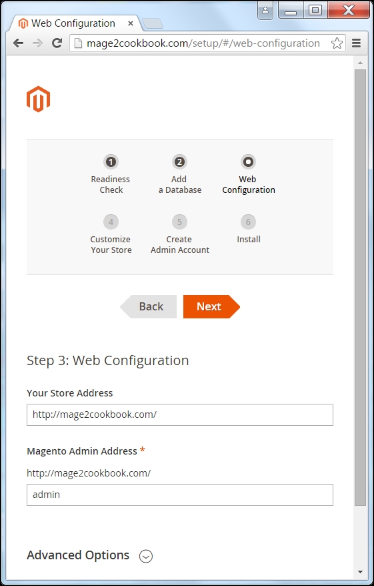This screenshot has height=586, width=374.
Task: Open the Chrome hamburger menu
Action: pos(357,43)
